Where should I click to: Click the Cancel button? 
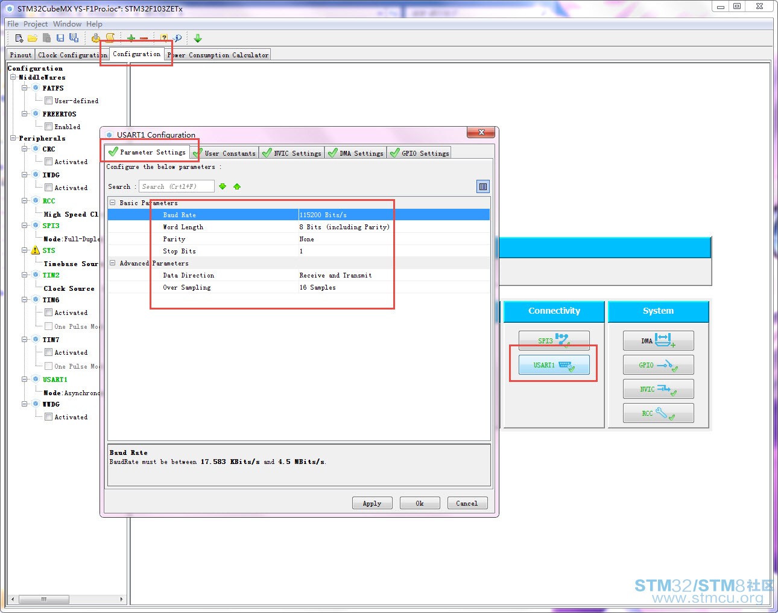[x=467, y=503]
